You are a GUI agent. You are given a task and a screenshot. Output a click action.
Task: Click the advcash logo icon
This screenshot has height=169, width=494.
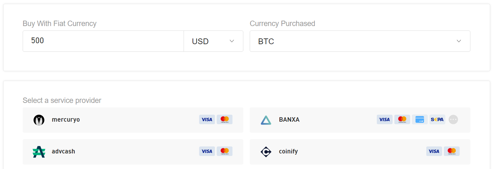point(39,152)
